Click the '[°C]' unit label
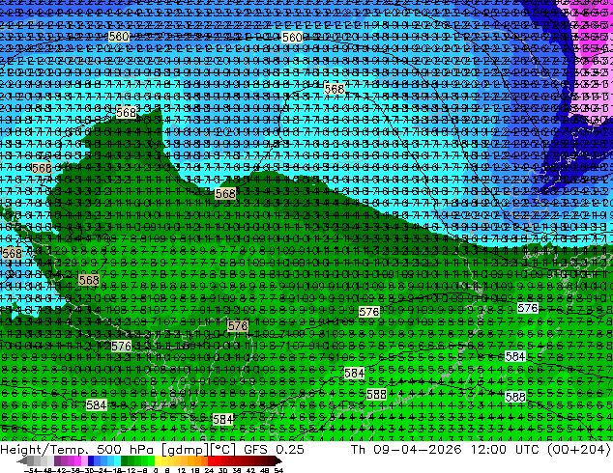Screen dimensions: 613x473 click(x=222, y=449)
